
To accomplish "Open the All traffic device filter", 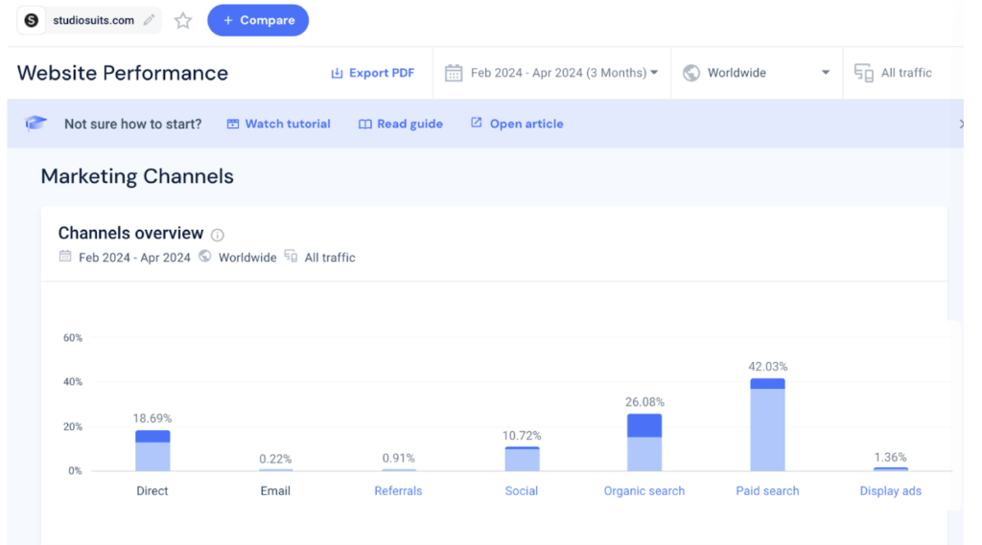I will [x=893, y=73].
